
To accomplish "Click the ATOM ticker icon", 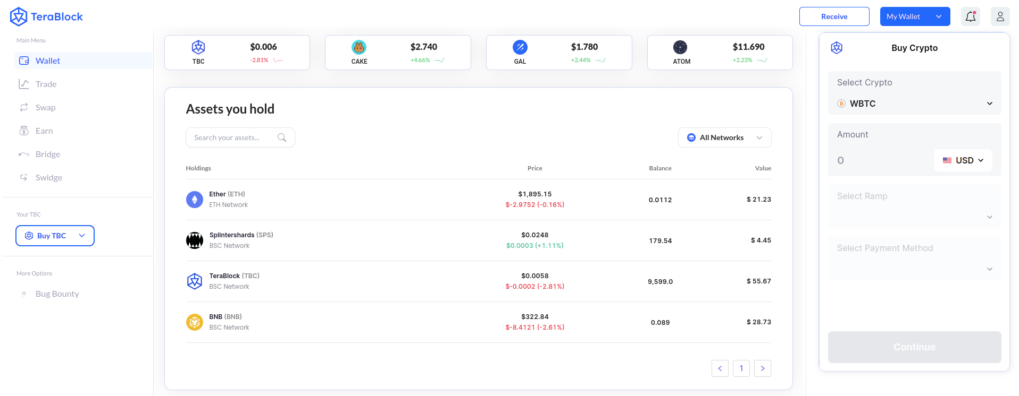I will tap(680, 47).
